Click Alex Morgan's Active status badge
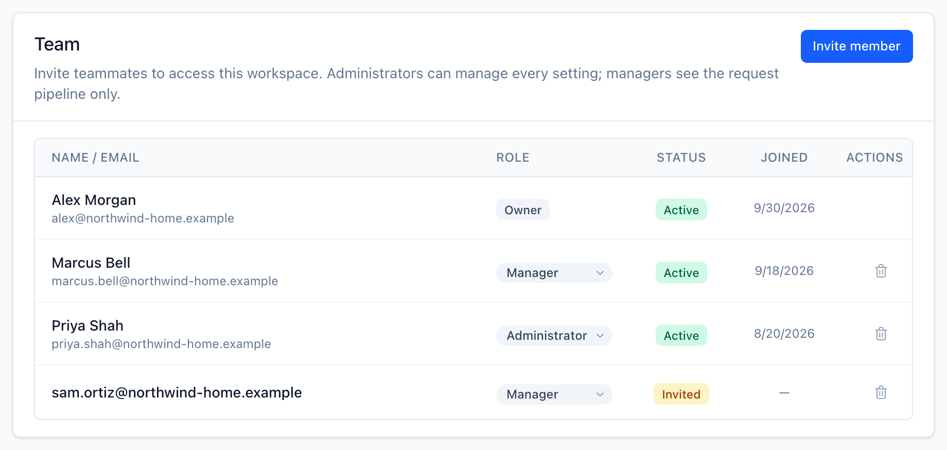This screenshot has width=947, height=450. click(x=681, y=210)
